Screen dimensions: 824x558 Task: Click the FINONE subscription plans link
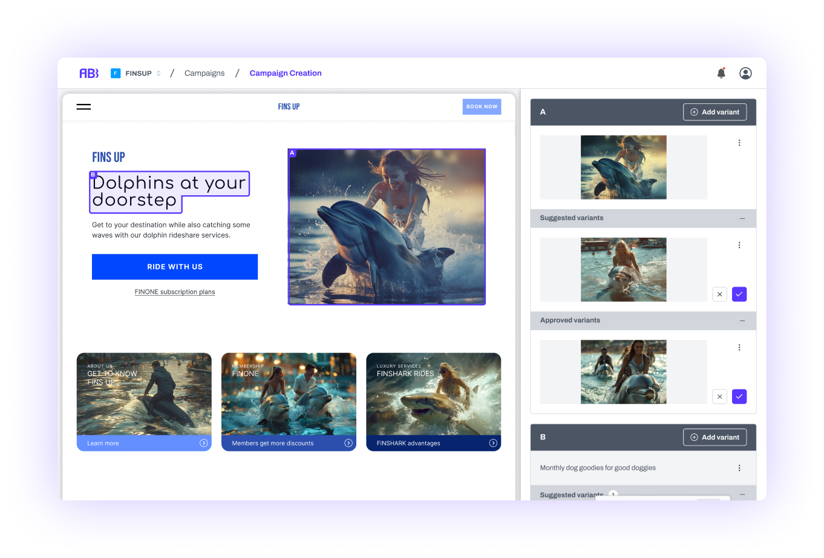pos(175,292)
